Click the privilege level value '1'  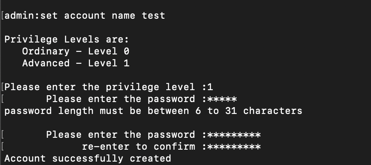210,87
